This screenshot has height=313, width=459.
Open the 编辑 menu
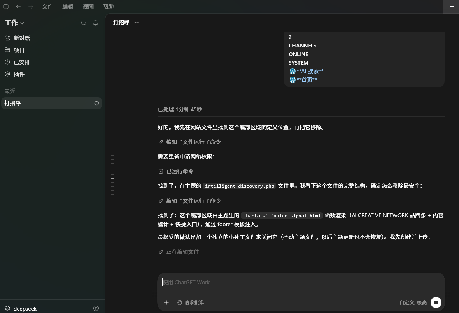(x=68, y=7)
